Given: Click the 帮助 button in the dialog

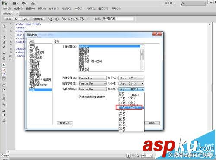Looking at the screenshot, I should pyautogui.click(x=64, y=123).
